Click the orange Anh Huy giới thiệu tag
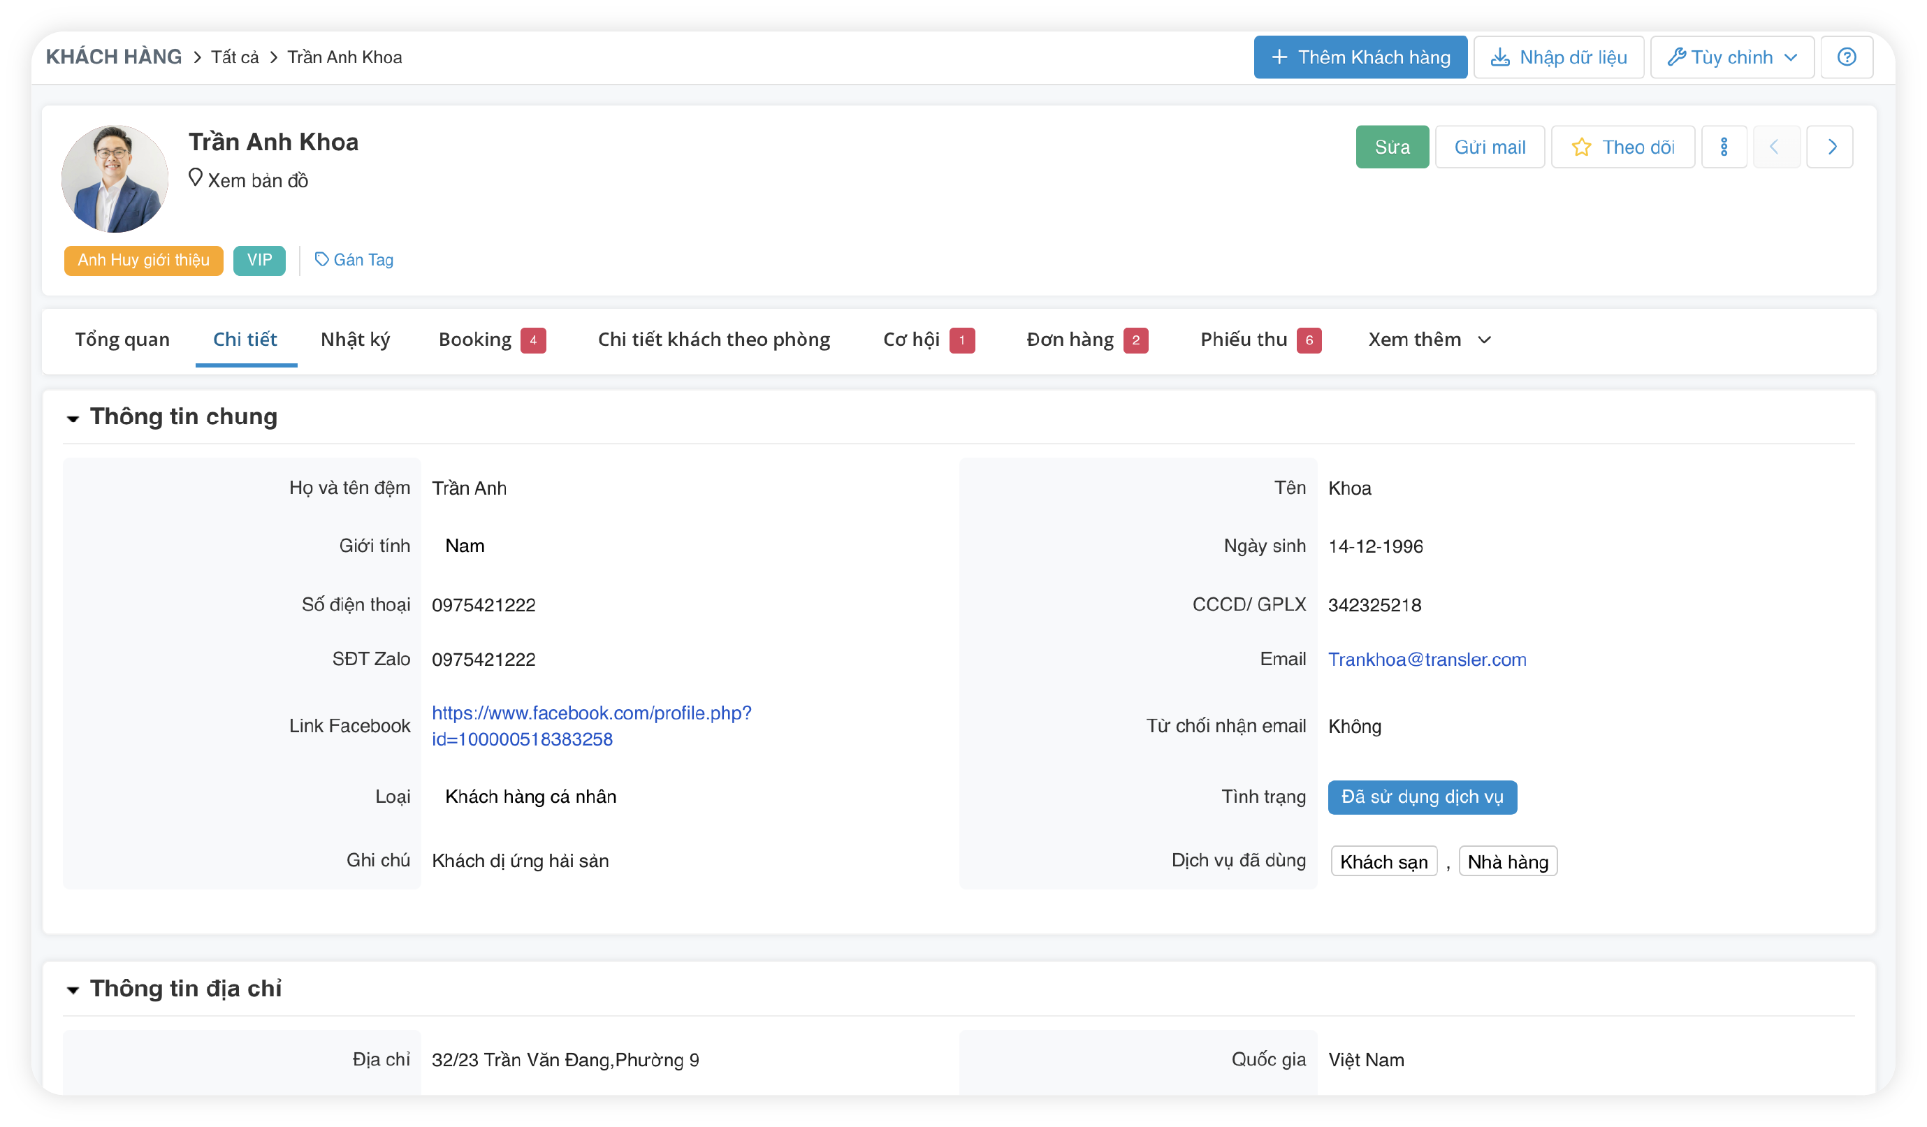The image size is (1927, 1127). click(143, 260)
